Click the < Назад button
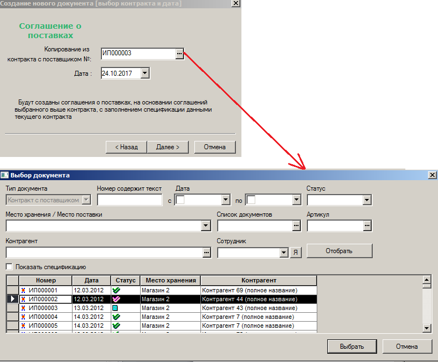The height and width of the screenshot is (362, 438). (126, 147)
